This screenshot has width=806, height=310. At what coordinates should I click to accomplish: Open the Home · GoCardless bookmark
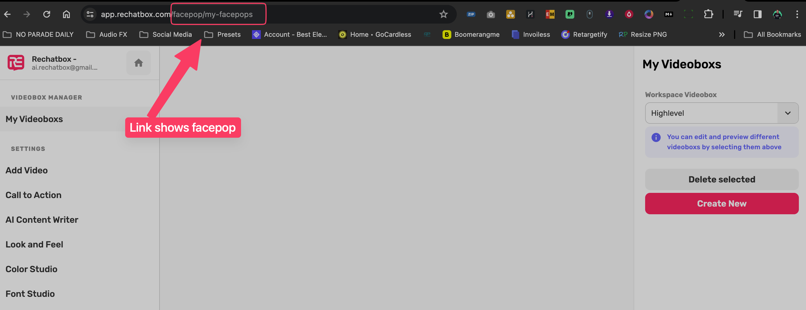point(375,34)
